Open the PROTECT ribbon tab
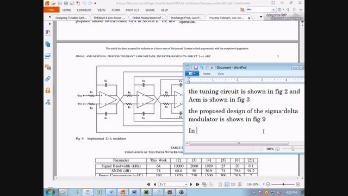The image size is (348, 196). [132, 10]
